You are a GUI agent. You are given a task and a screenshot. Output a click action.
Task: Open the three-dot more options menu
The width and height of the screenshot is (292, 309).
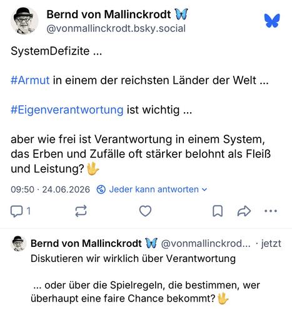pyautogui.click(x=271, y=211)
